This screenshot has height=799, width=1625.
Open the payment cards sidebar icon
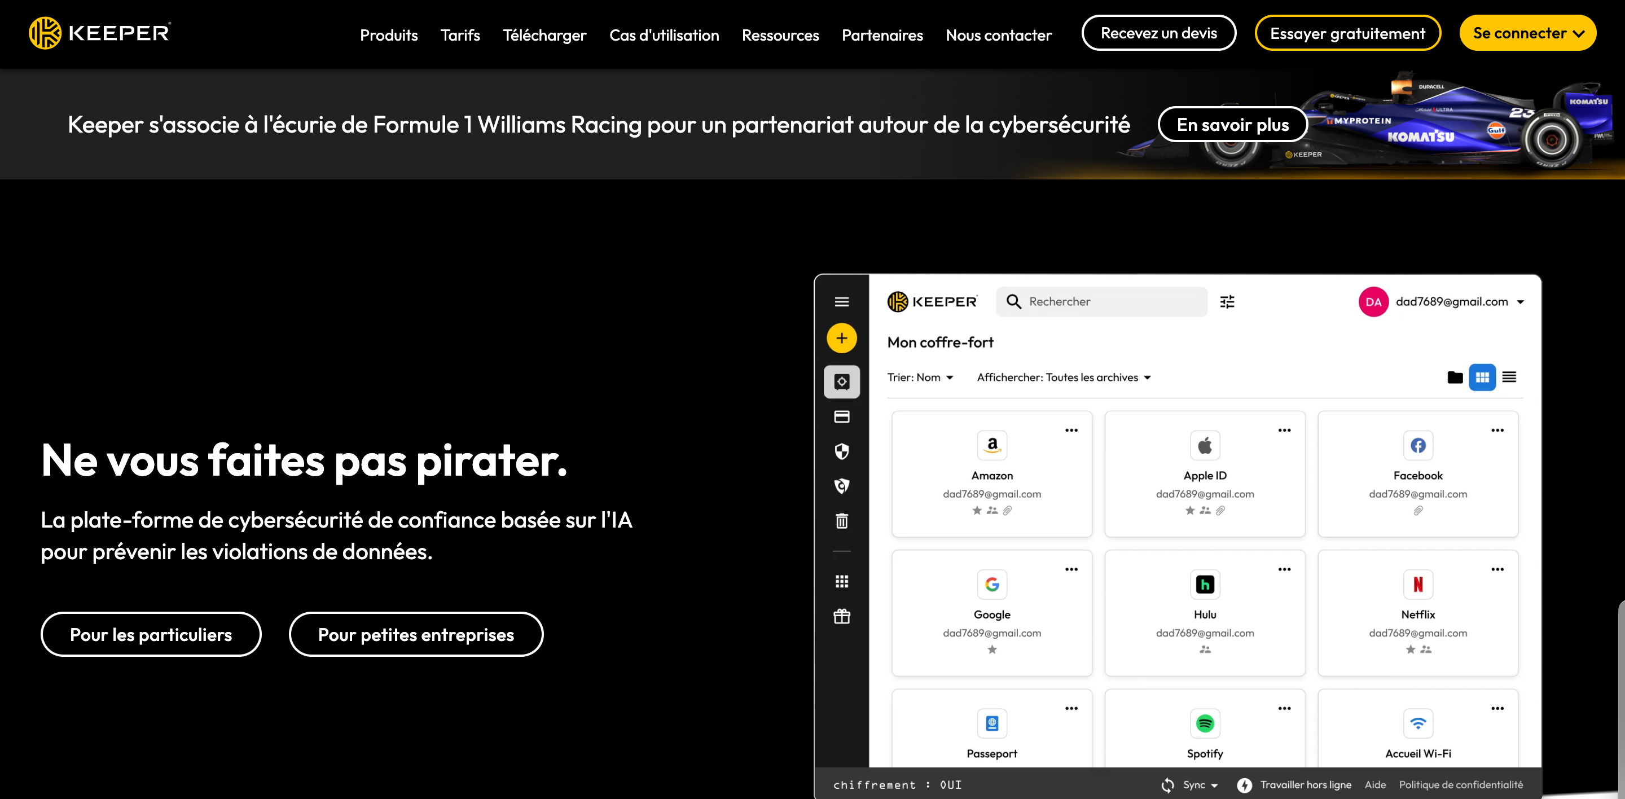tap(841, 417)
